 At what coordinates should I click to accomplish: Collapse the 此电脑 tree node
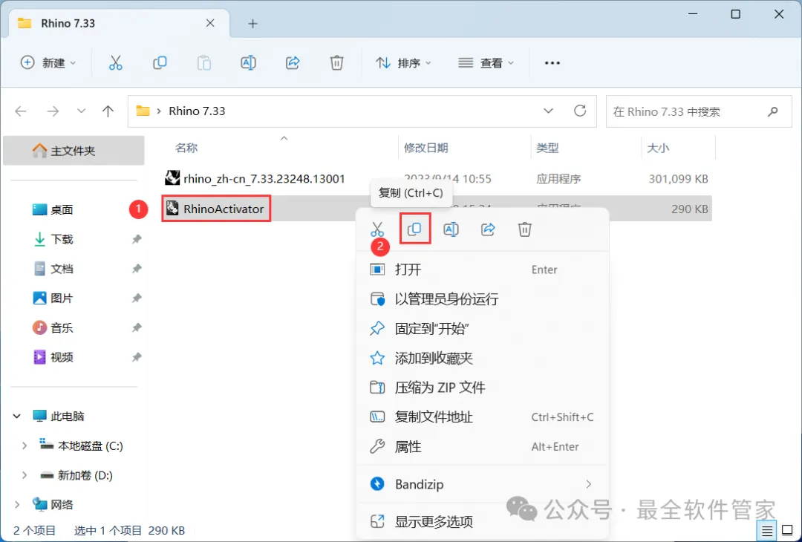point(17,417)
